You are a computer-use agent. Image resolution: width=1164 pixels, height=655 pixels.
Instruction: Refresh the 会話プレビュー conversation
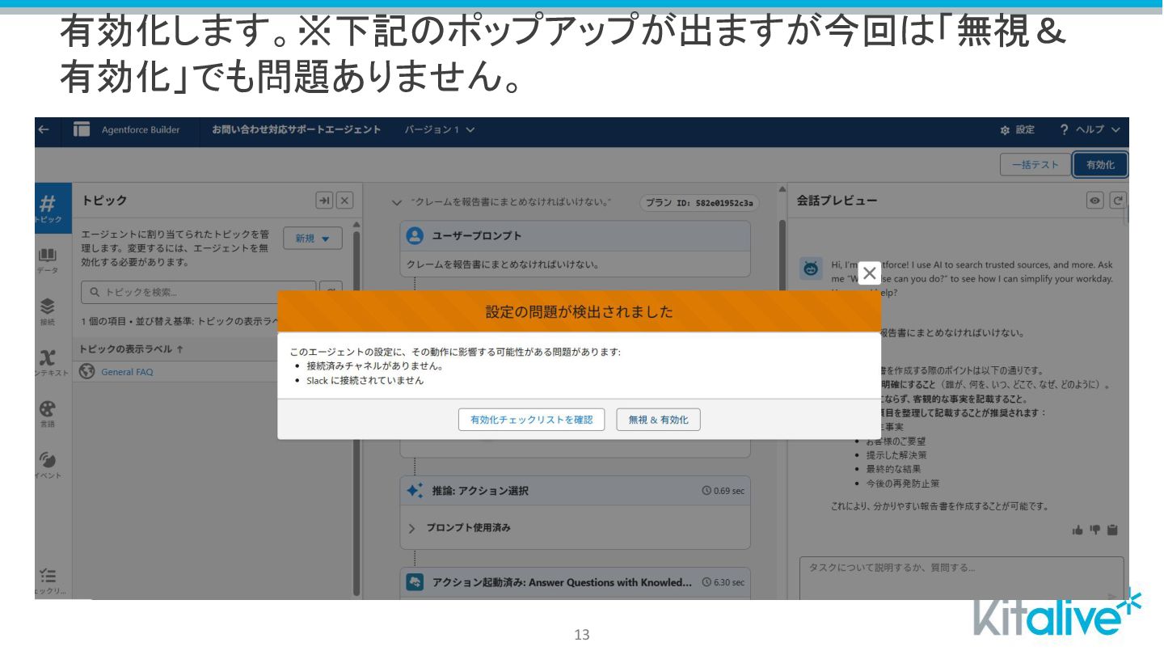tap(1118, 201)
